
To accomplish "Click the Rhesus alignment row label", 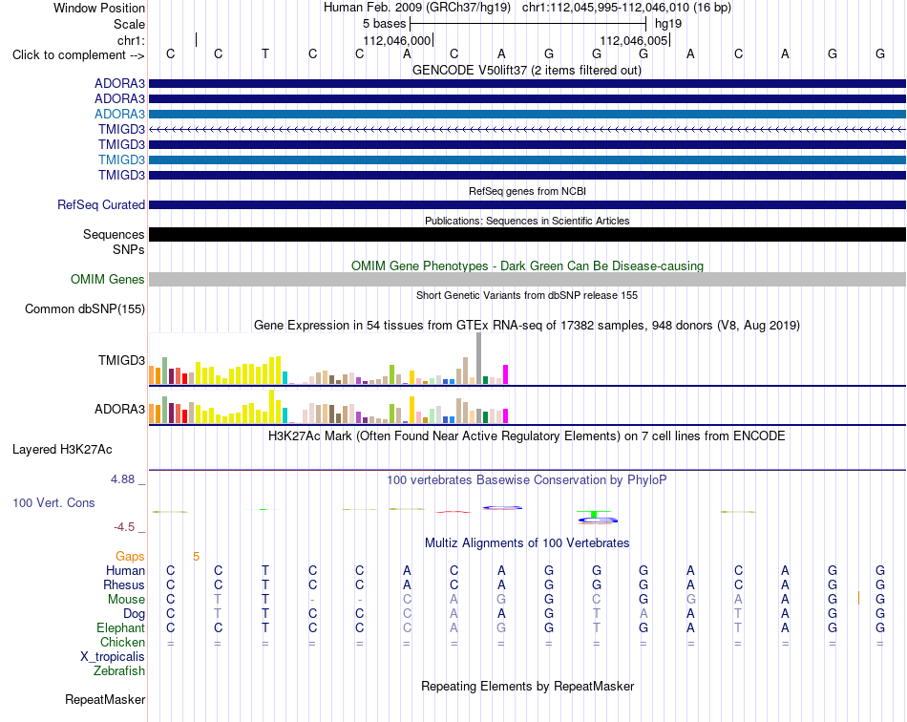I will pos(124,584).
